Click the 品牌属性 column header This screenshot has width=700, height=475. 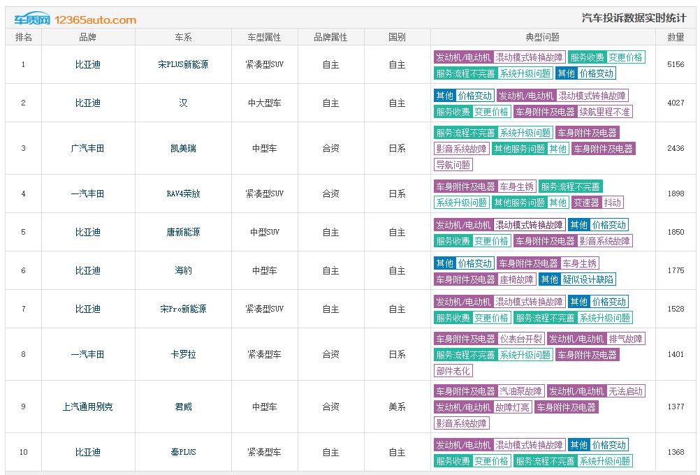pyautogui.click(x=330, y=37)
